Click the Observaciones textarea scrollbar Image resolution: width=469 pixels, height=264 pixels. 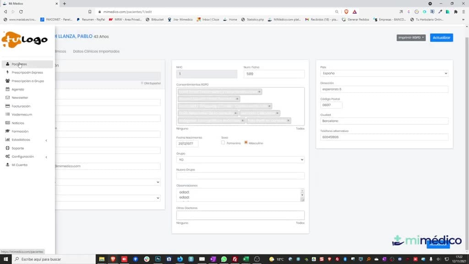pos(302,195)
